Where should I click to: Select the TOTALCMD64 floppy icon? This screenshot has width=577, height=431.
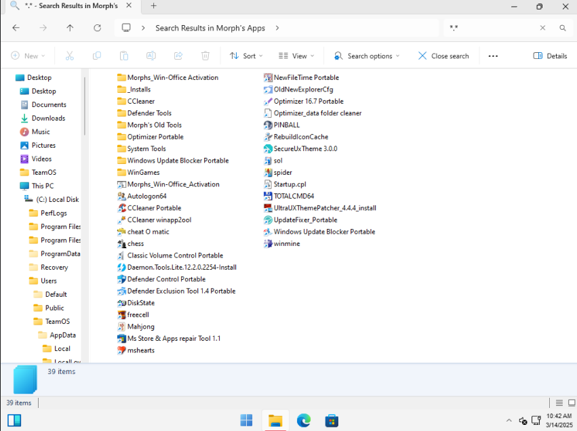268,197
